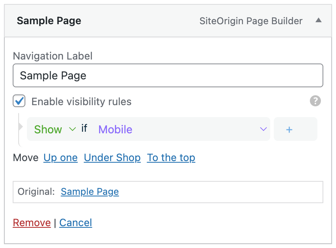
Task: Cancel editing the menu item
Action: tap(76, 223)
